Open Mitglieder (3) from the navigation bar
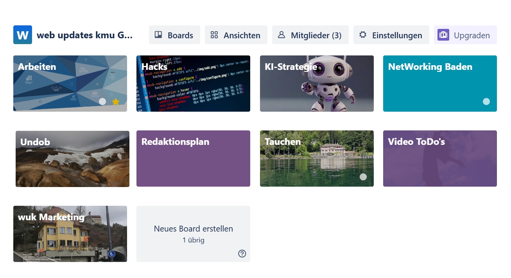This screenshot has width=511, height=278. click(310, 35)
